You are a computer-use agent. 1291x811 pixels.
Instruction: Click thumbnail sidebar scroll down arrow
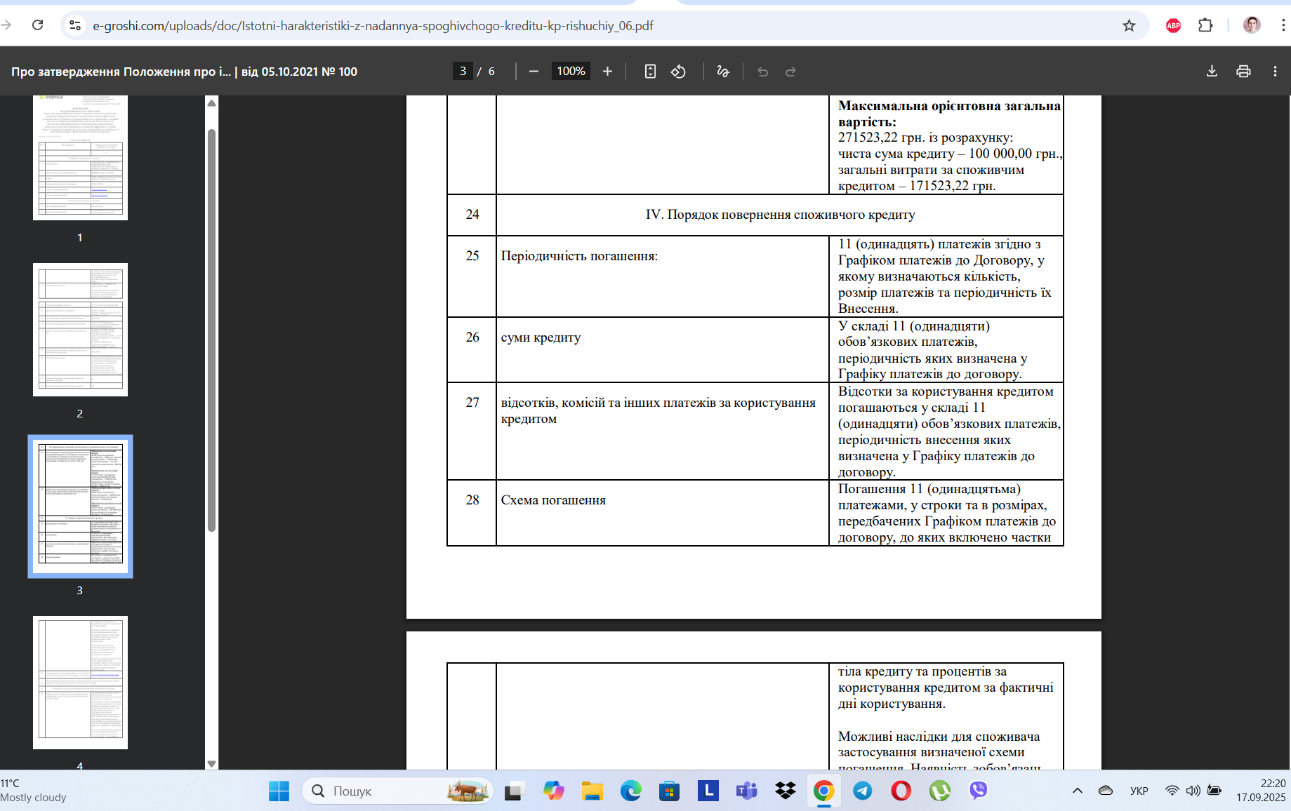211,764
